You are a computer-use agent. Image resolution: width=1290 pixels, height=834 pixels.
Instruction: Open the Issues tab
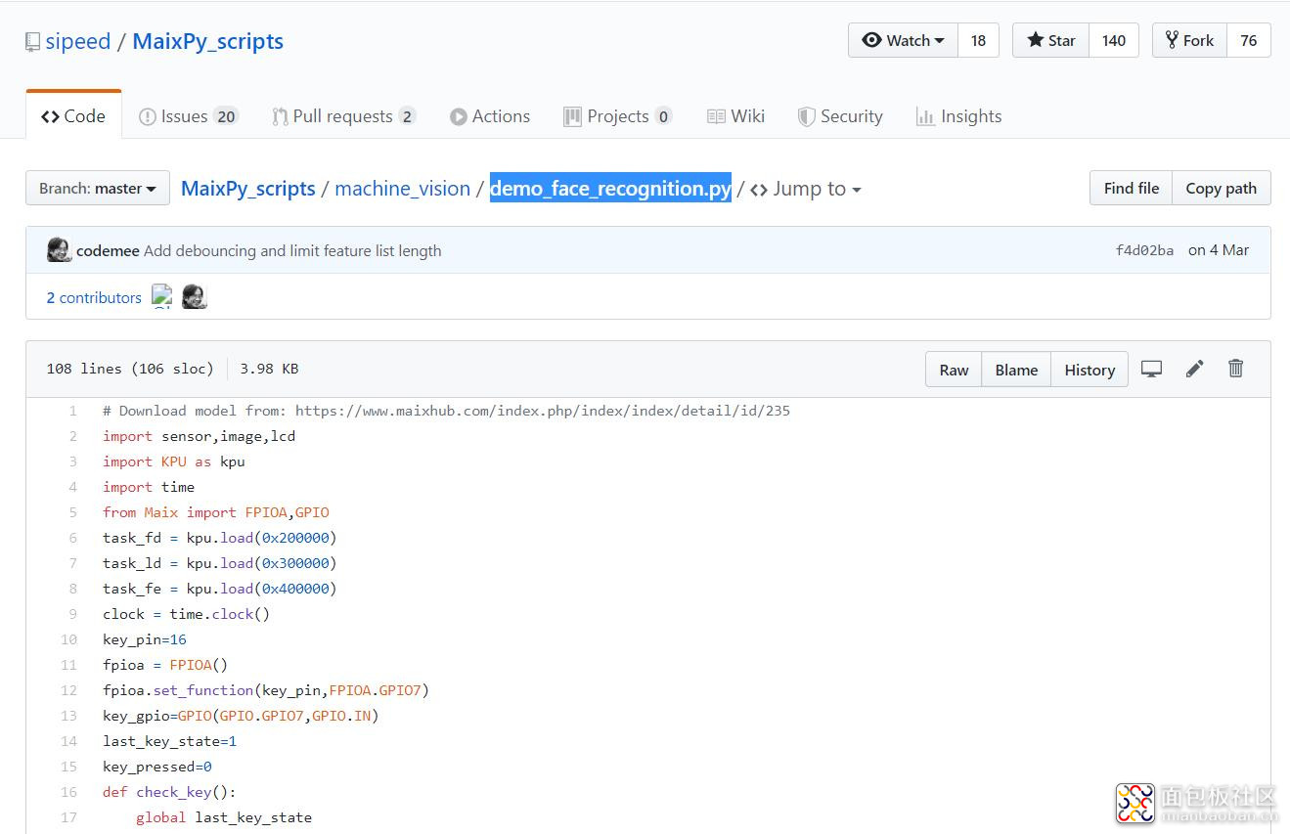189,116
